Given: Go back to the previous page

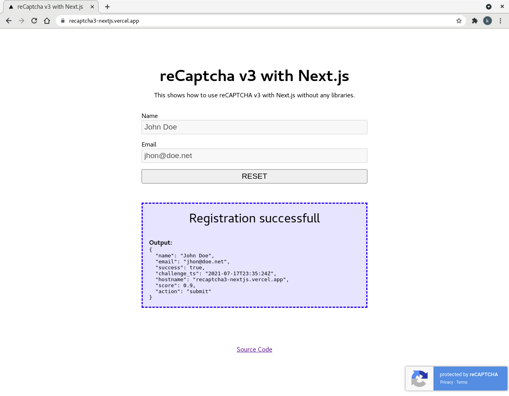Looking at the screenshot, I should click(9, 21).
